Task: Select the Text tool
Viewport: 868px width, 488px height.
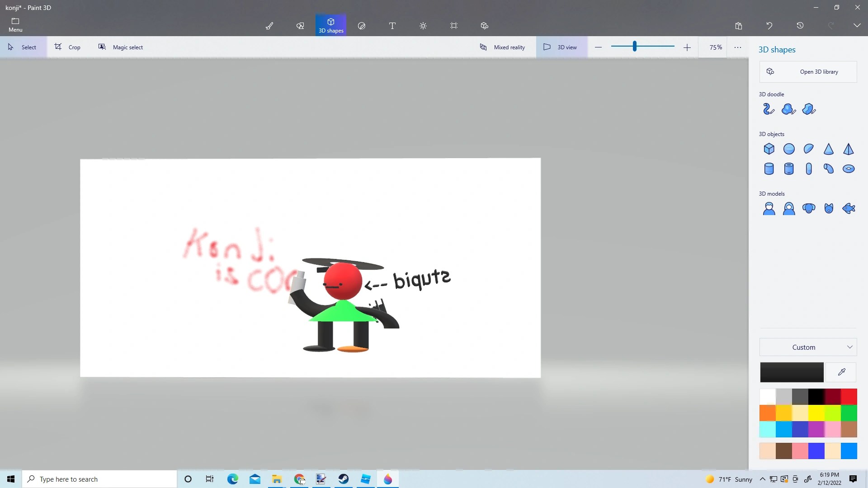Action: pyautogui.click(x=392, y=26)
